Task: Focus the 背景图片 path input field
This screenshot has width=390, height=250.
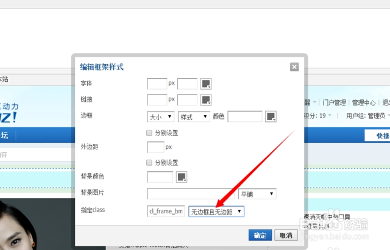Action: [x=191, y=194]
